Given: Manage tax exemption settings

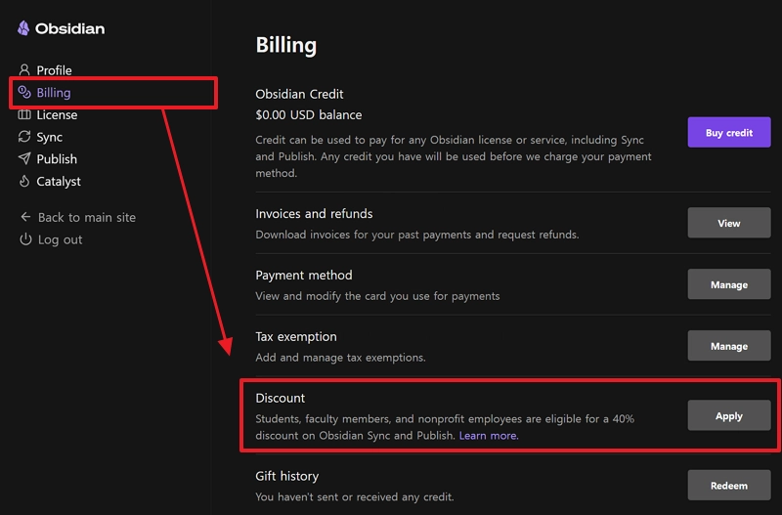Looking at the screenshot, I should pos(728,346).
